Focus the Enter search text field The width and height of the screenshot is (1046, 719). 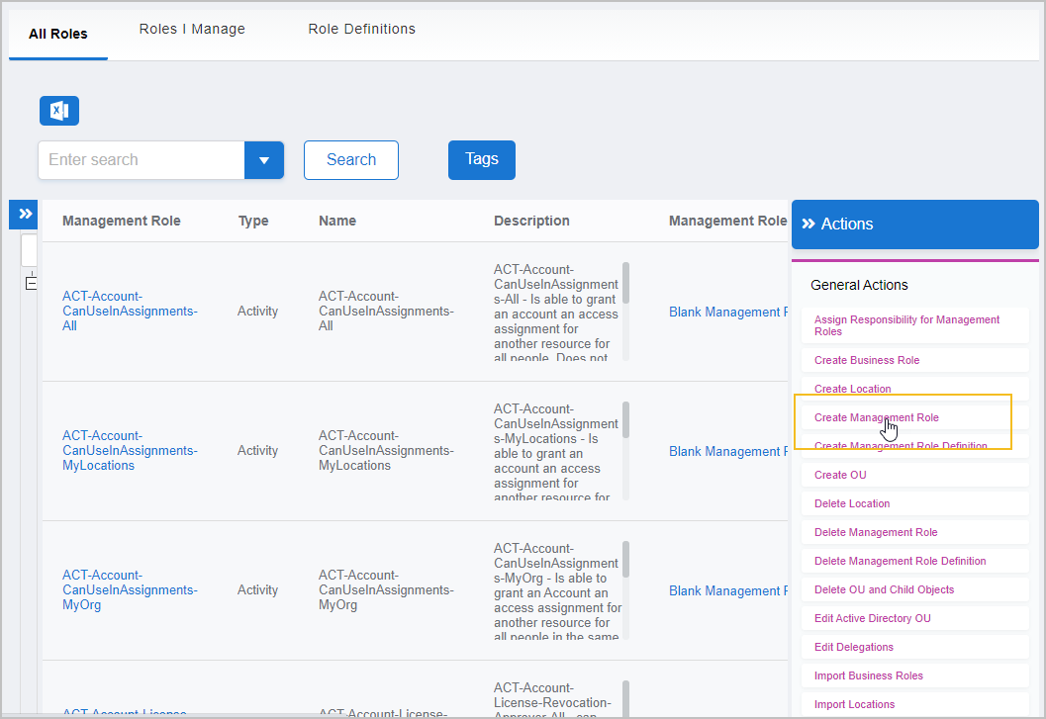[142, 160]
